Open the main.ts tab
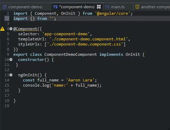Viewport: 170px width, 130px height. click(x=118, y=7)
